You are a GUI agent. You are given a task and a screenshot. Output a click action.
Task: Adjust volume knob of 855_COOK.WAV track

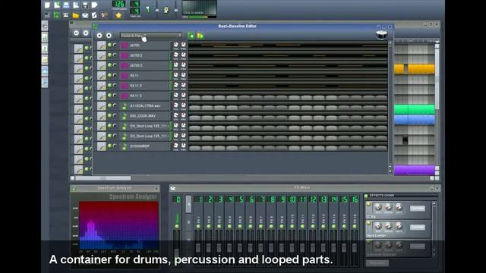[175, 115]
